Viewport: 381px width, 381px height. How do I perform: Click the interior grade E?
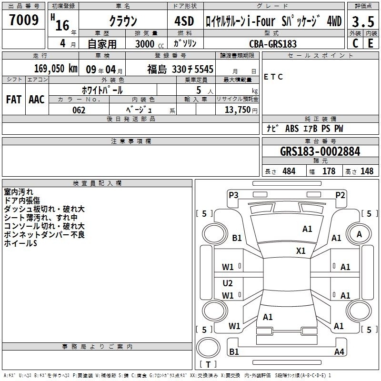(371, 43)
